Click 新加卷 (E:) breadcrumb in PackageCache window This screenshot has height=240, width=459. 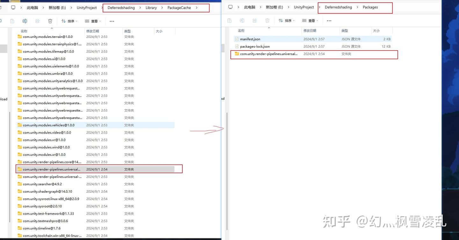point(57,8)
